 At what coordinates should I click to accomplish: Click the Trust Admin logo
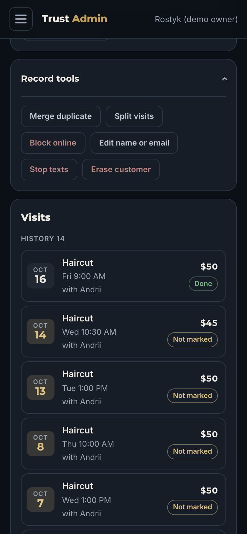[74, 19]
